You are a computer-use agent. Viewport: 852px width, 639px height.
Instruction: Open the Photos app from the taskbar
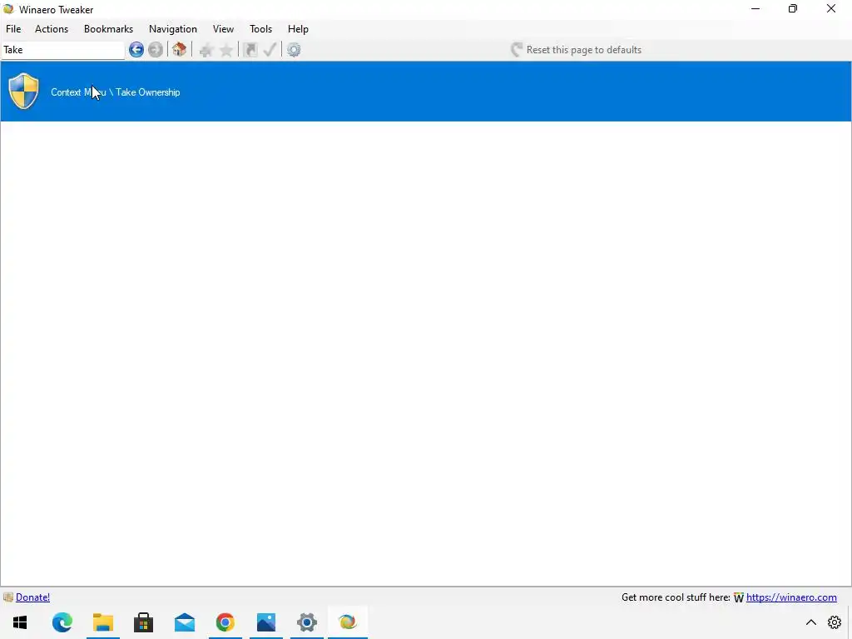(x=265, y=622)
